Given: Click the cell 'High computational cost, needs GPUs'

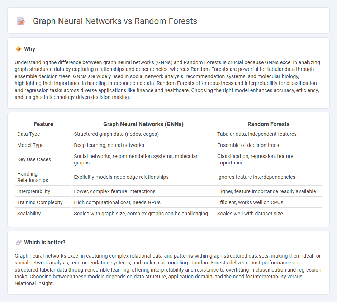Looking at the screenshot, I should click(117, 202).
